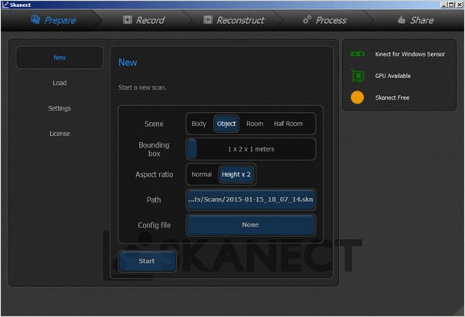Image resolution: width=465 pixels, height=317 pixels.
Task: Open License in the left sidebar
Action: pos(59,134)
